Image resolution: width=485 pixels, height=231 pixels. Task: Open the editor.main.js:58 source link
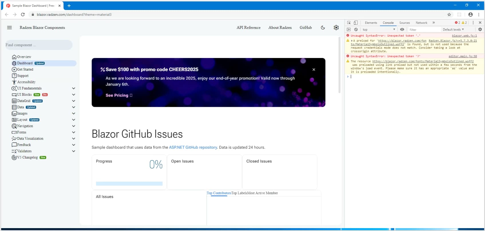(463, 56)
